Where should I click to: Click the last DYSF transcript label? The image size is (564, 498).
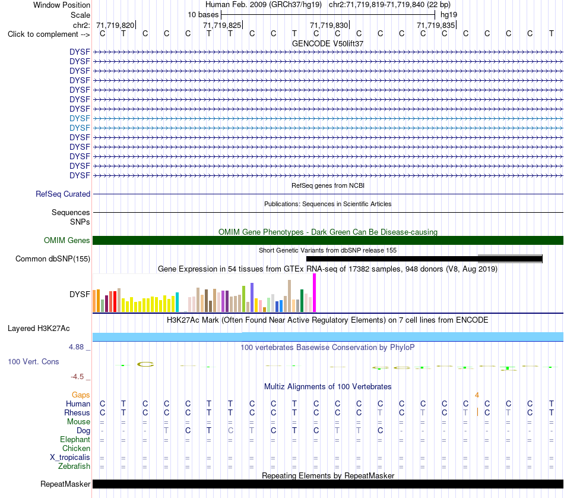tap(80, 175)
